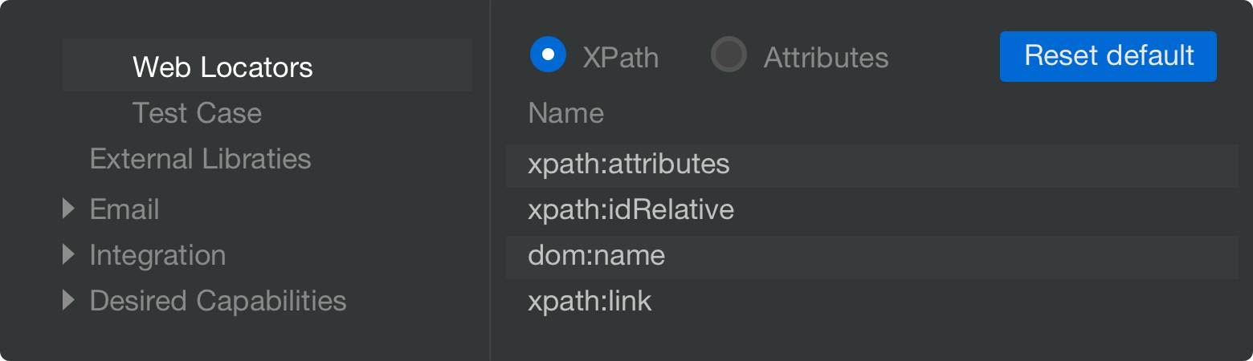Click the Attributes option label text
This screenshot has width=1253, height=361.
(x=826, y=58)
